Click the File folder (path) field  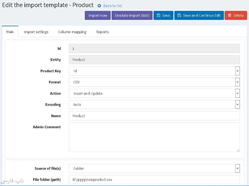click(154, 180)
